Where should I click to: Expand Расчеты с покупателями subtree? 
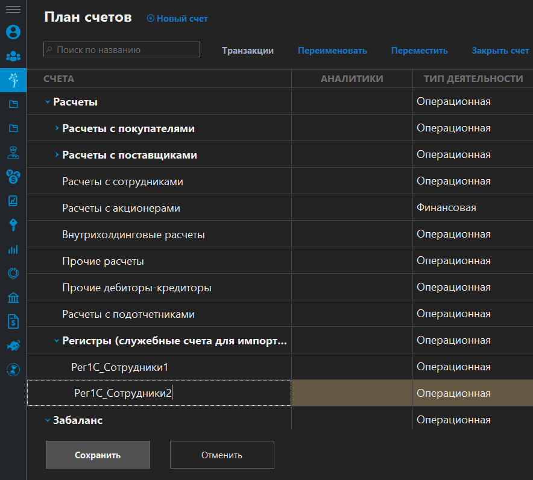[x=57, y=128]
